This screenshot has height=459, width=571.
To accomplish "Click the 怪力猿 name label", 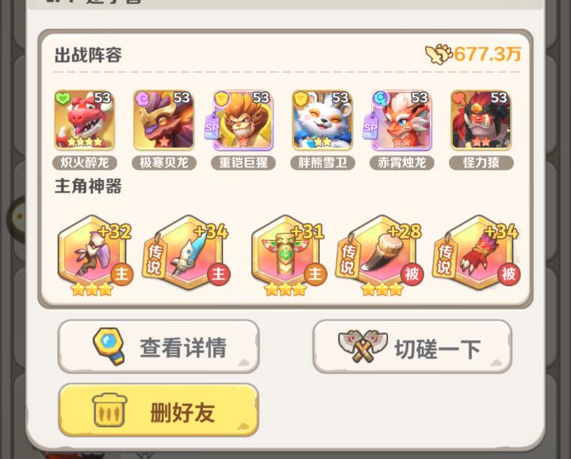I will click(481, 163).
